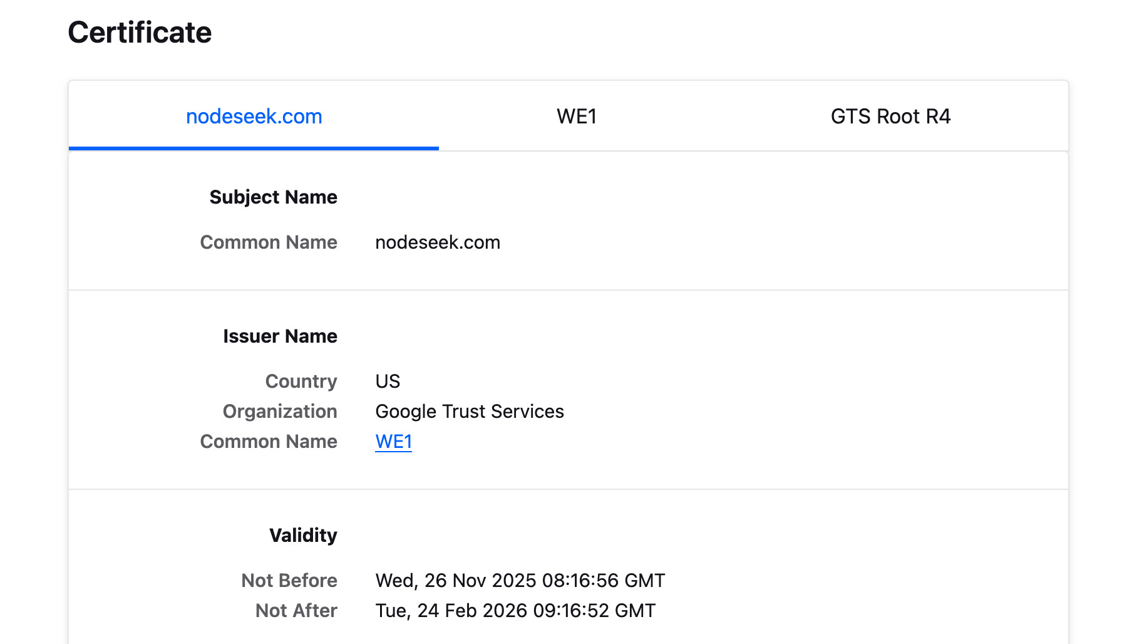Switch to the nodeseek.com certificate tab

[254, 117]
